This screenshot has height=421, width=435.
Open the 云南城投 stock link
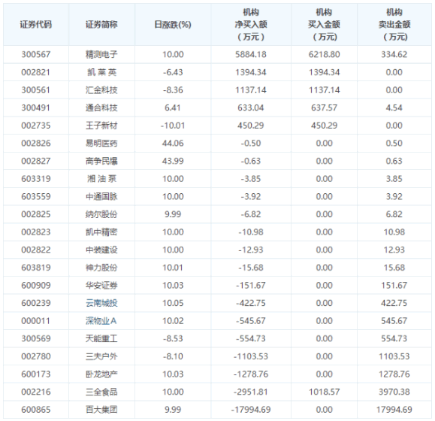tap(101, 303)
